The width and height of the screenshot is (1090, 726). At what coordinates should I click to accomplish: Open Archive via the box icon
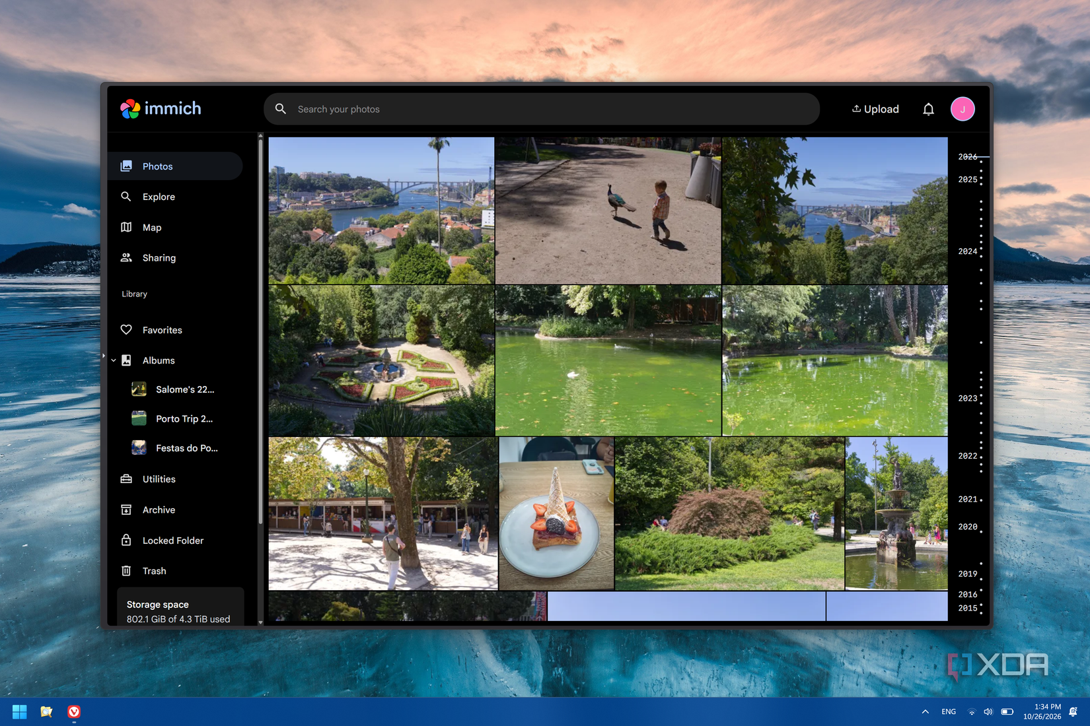coord(126,510)
